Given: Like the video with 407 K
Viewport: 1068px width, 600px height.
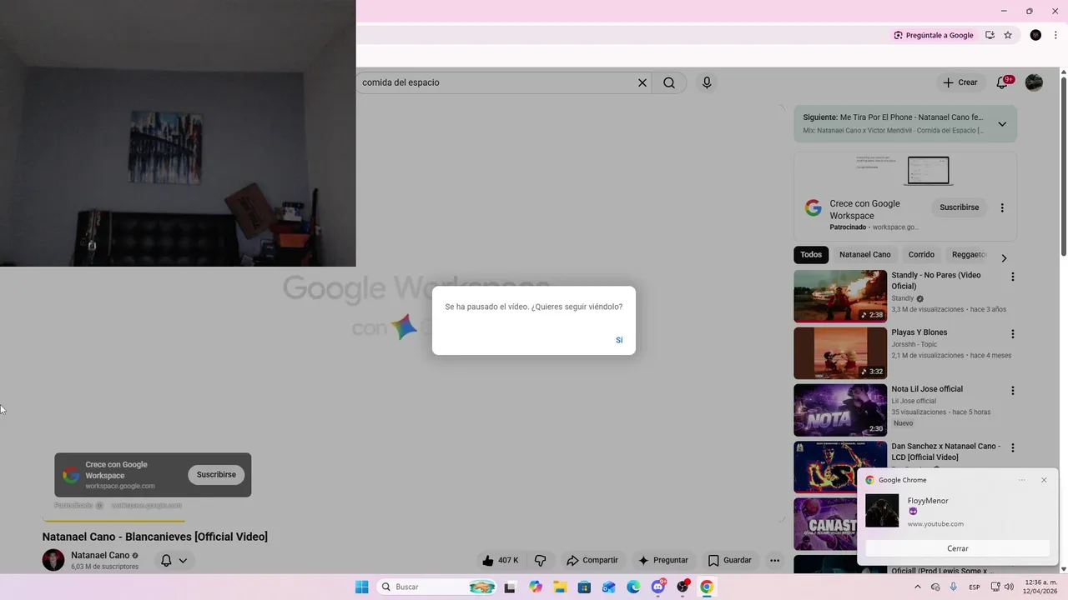Looking at the screenshot, I should [x=501, y=561].
